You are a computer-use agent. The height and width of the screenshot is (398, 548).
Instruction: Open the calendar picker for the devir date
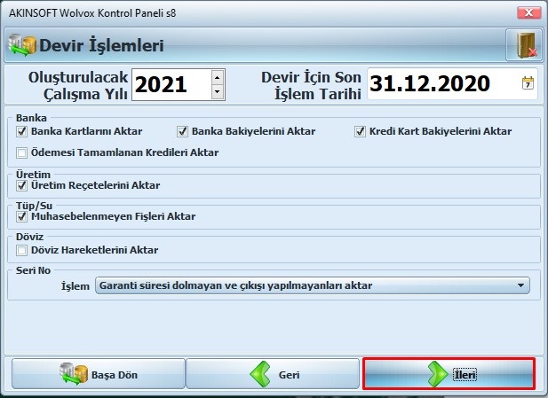click(x=528, y=83)
